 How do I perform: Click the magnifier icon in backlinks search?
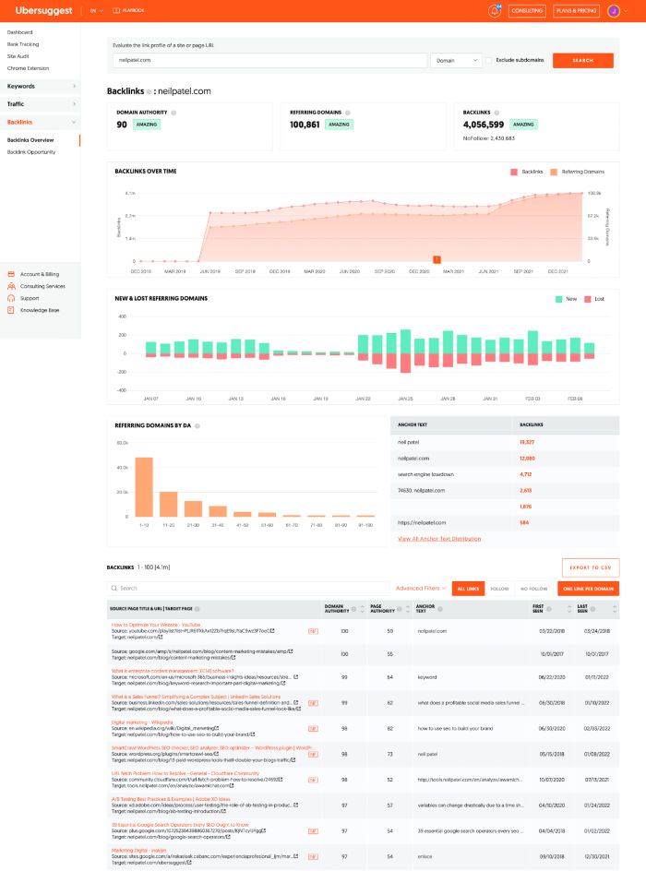114,589
